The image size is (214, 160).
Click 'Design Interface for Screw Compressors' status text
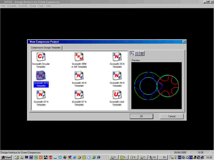click(21, 152)
